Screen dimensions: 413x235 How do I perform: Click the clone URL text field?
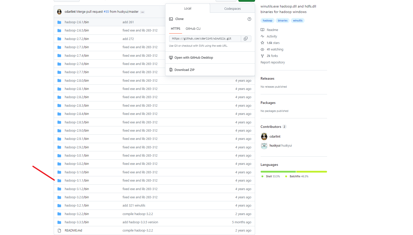click(205, 39)
